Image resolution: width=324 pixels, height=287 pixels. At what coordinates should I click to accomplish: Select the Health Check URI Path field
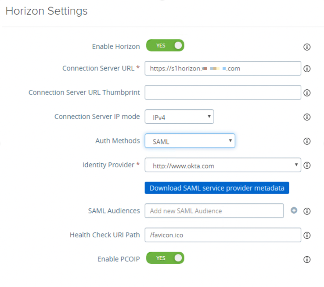pos(223,235)
